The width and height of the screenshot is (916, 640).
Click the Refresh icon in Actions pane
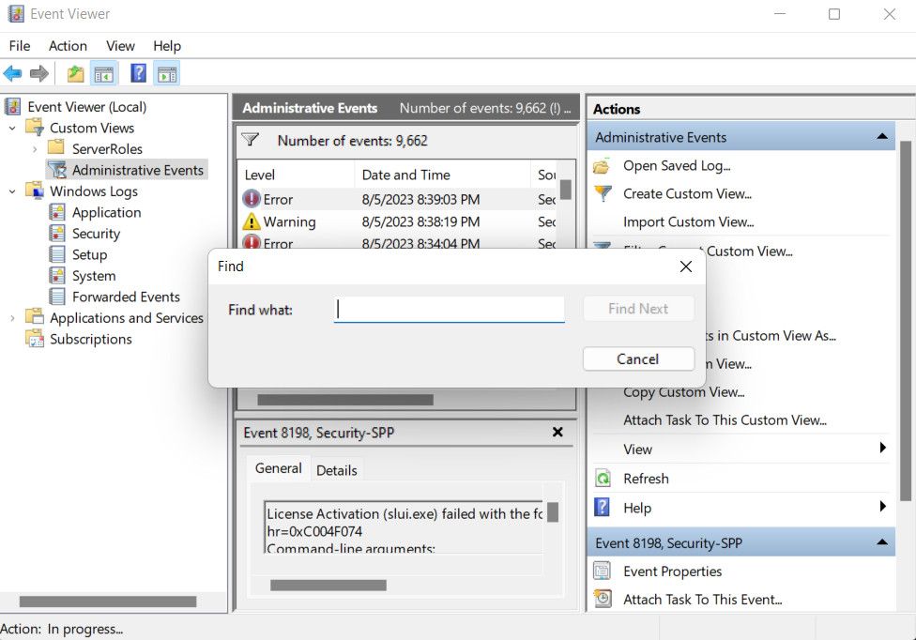coord(603,479)
